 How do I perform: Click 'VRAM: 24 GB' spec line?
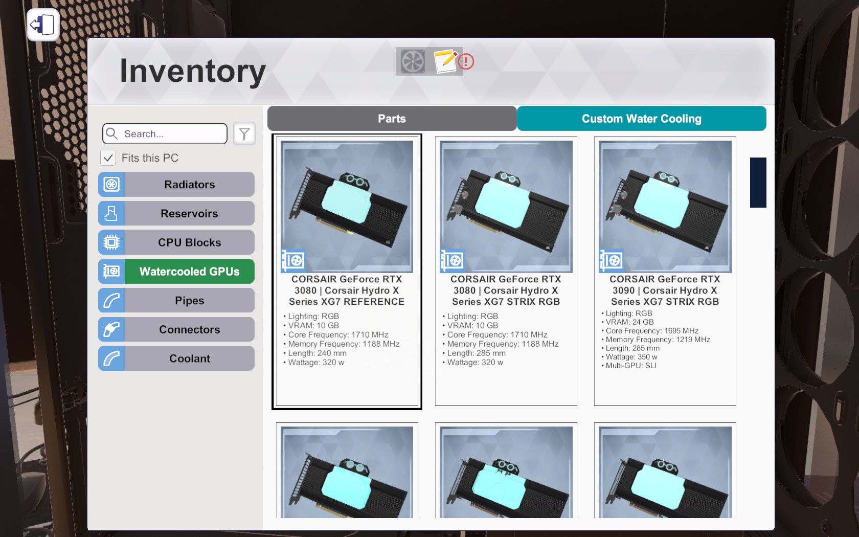[x=627, y=322]
